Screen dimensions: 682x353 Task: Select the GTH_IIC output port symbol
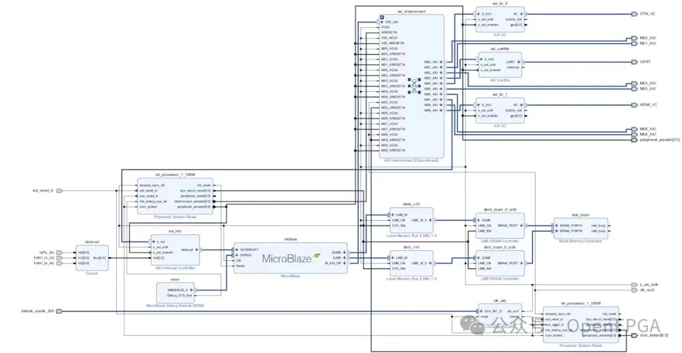coord(634,14)
